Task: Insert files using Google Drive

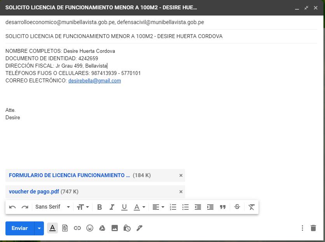Action: click(102, 228)
